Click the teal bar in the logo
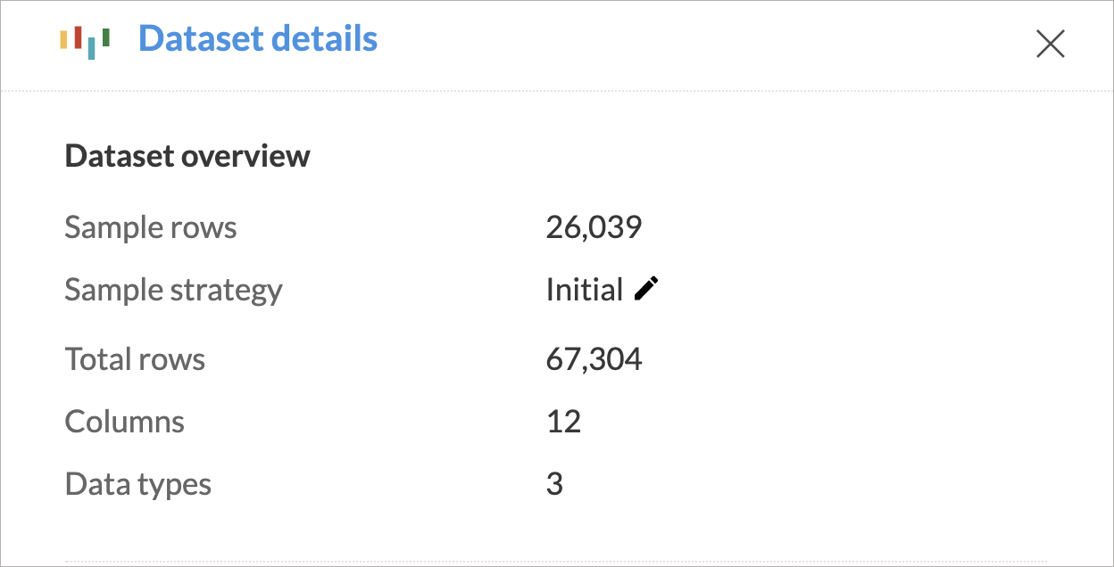The width and height of the screenshot is (1114, 567). coord(92,49)
